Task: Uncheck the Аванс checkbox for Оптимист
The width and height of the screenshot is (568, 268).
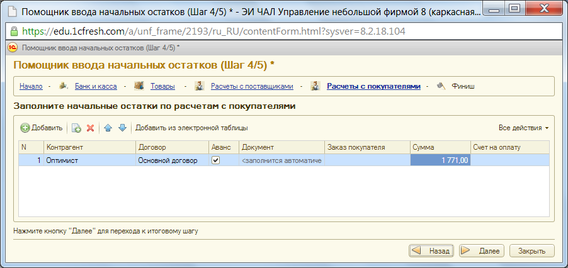Action: (x=216, y=160)
